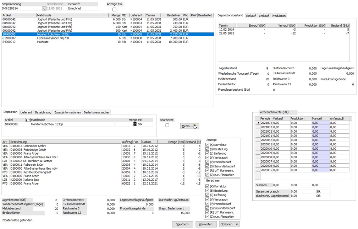
Task: Click the Verwerfen button
Action: (x=206, y=224)
